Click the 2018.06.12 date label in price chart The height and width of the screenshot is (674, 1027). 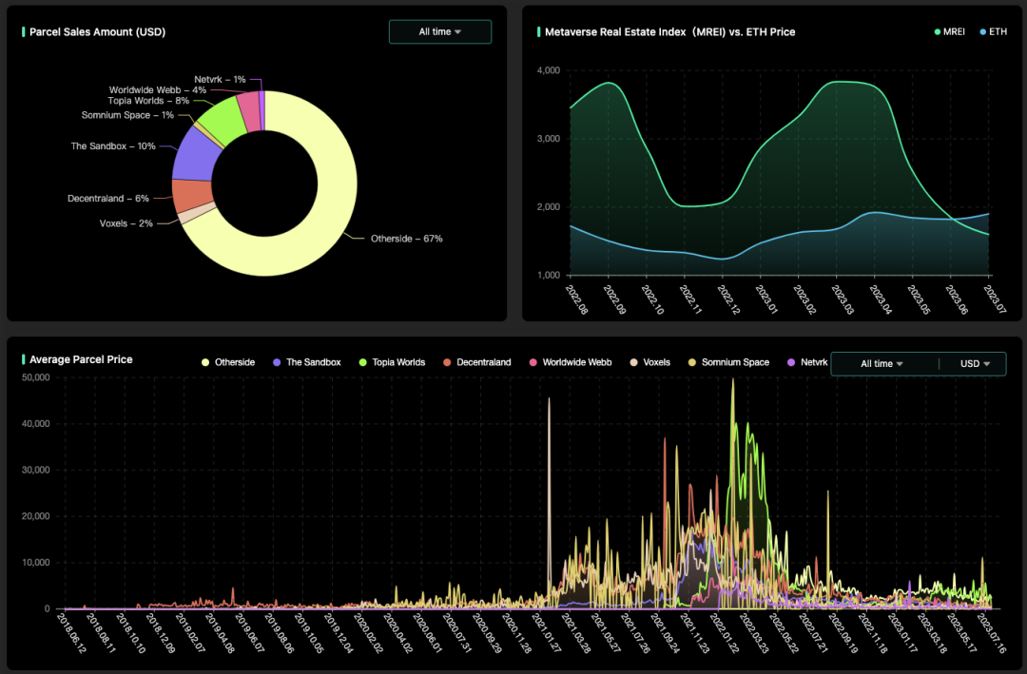pyautogui.click(x=71, y=633)
